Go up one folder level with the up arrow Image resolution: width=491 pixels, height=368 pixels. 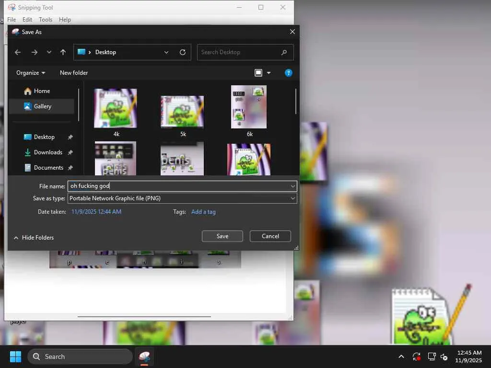coord(63,52)
